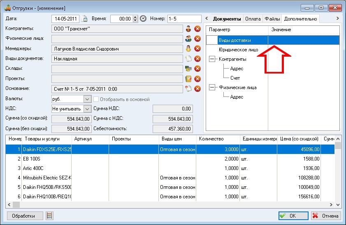Click the icon next to Обработки button
The height and width of the screenshot is (225, 346).
pyautogui.click(x=50, y=216)
